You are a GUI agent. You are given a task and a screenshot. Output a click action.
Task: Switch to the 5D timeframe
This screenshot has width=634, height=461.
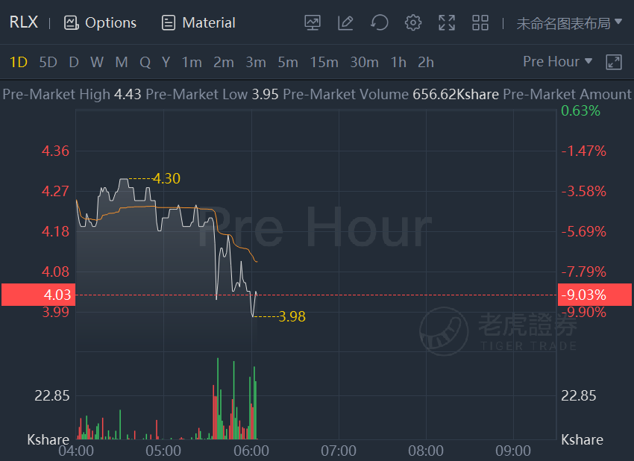click(x=48, y=62)
